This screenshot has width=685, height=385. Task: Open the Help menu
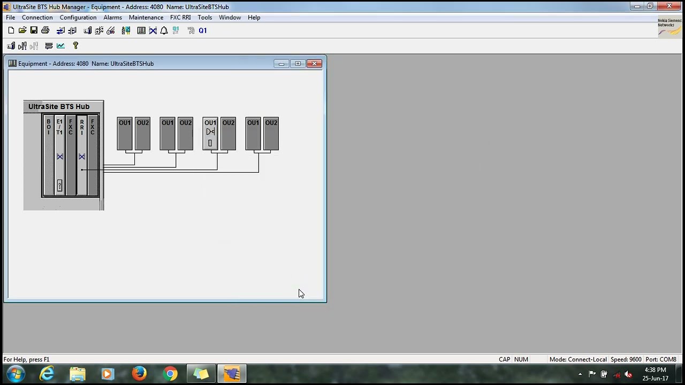click(254, 18)
